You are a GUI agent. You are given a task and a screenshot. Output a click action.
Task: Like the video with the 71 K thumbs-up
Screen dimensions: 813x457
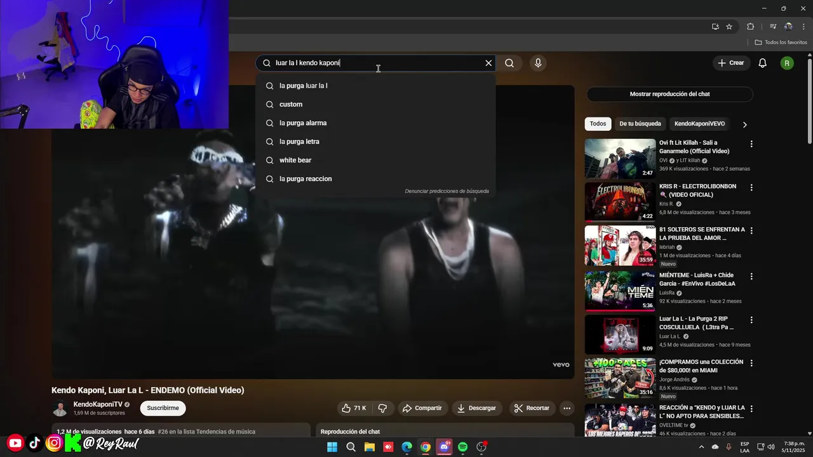pyautogui.click(x=354, y=408)
